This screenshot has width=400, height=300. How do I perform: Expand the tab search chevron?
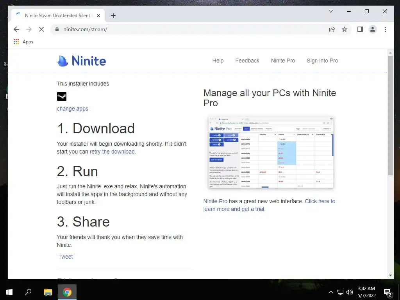pos(331,11)
